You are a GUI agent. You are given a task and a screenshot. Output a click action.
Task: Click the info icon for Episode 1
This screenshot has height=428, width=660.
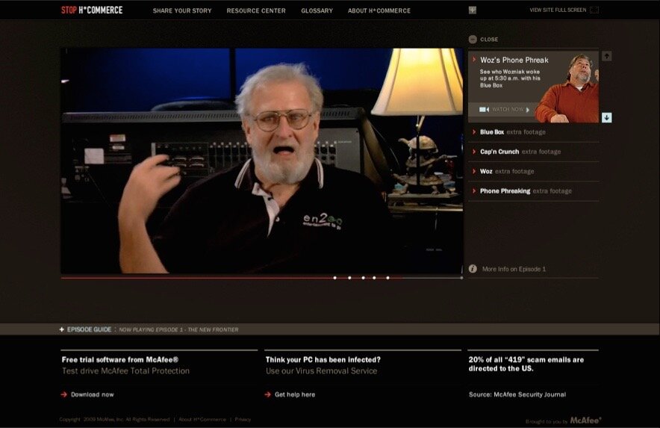coord(473,269)
